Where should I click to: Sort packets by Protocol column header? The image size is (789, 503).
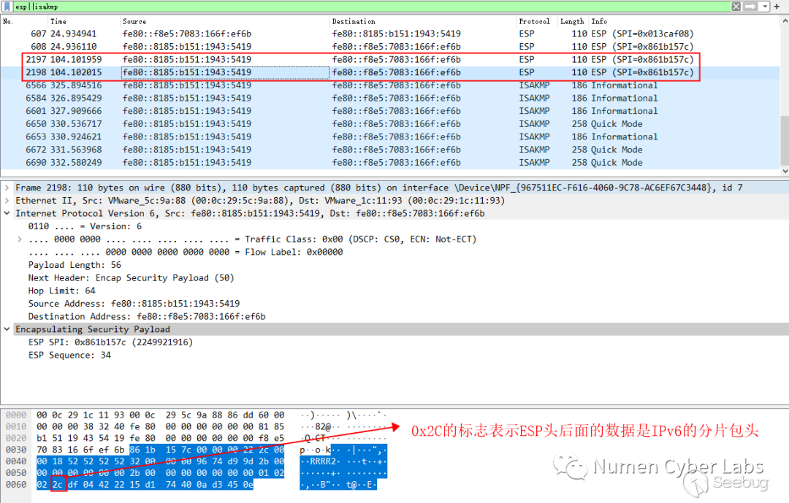(534, 21)
